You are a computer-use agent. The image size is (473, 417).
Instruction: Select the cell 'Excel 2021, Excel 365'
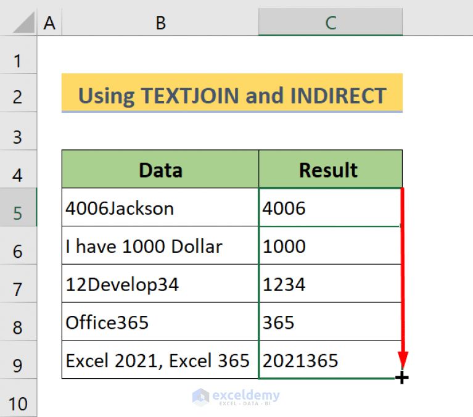click(160, 360)
